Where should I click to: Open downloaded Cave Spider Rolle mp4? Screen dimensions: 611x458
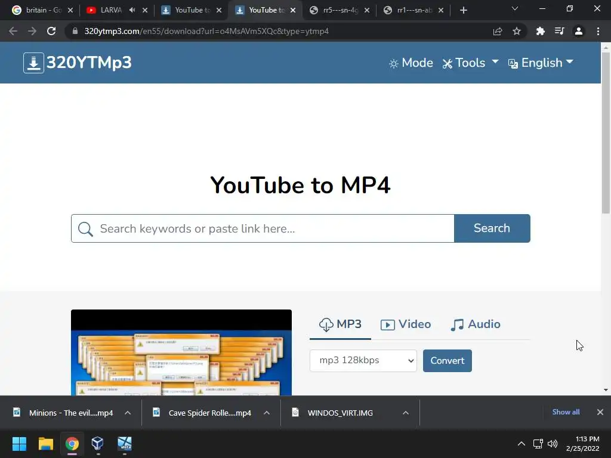tap(203, 413)
